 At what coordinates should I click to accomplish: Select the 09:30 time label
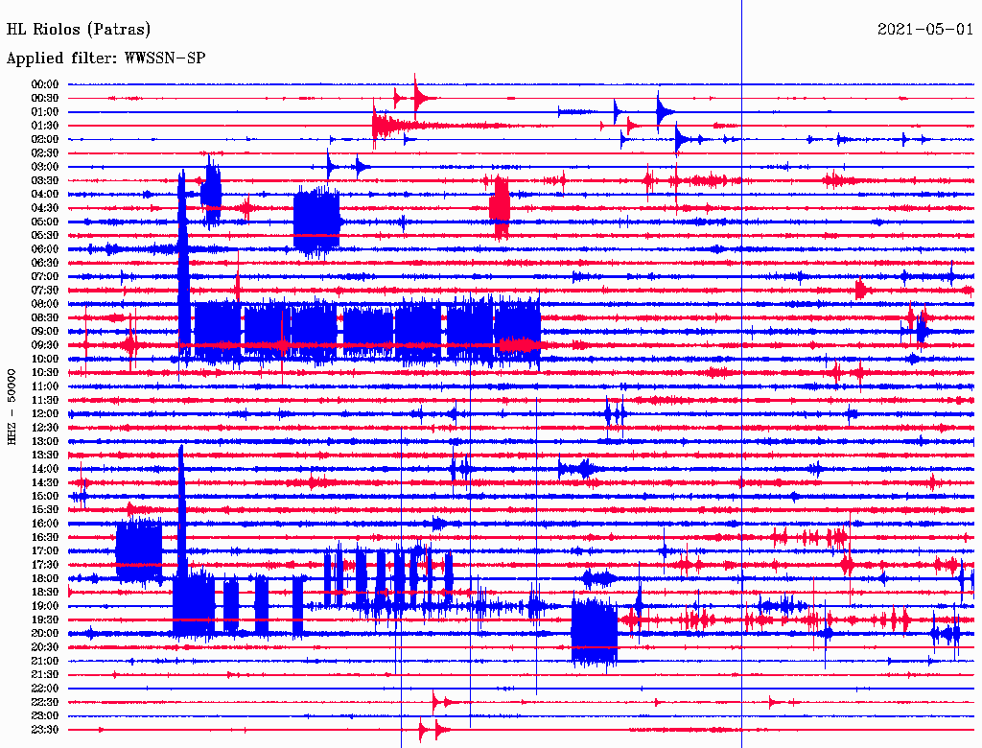tap(45, 345)
